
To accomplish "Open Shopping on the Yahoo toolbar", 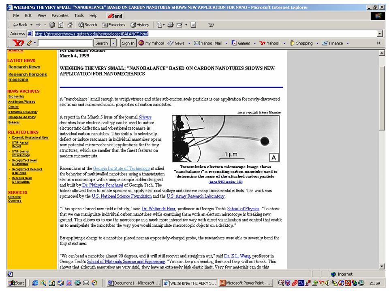I will click(x=301, y=43).
